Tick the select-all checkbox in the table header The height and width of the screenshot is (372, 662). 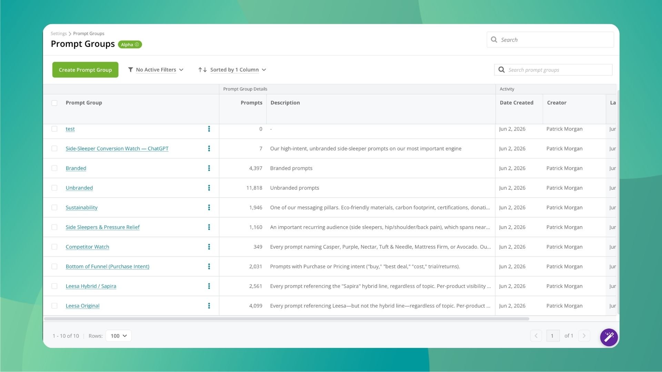(x=54, y=103)
